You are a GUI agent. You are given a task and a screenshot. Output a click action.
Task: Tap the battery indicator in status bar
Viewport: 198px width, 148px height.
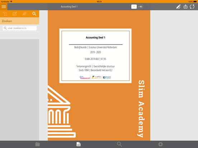[195, 1]
